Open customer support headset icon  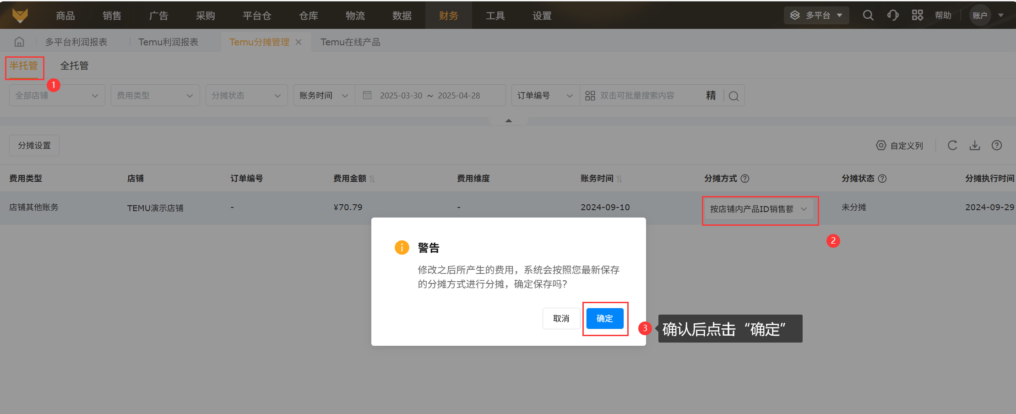[x=893, y=15]
